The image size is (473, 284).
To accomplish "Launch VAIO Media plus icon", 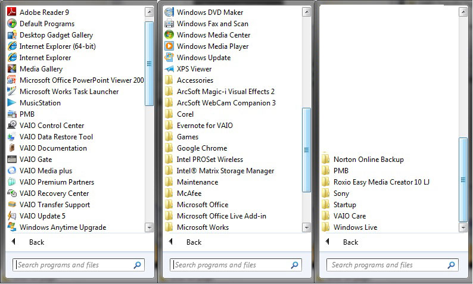I will pos(12,171).
